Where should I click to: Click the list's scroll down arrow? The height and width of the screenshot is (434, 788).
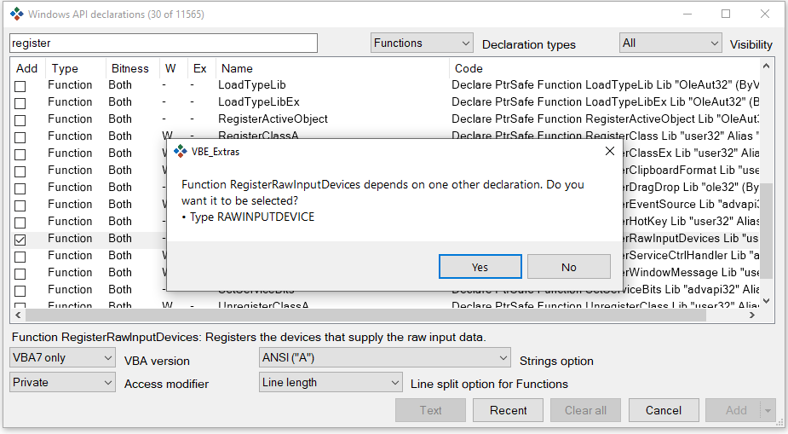(766, 301)
